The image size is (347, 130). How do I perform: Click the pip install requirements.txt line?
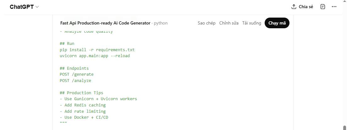point(97,50)
